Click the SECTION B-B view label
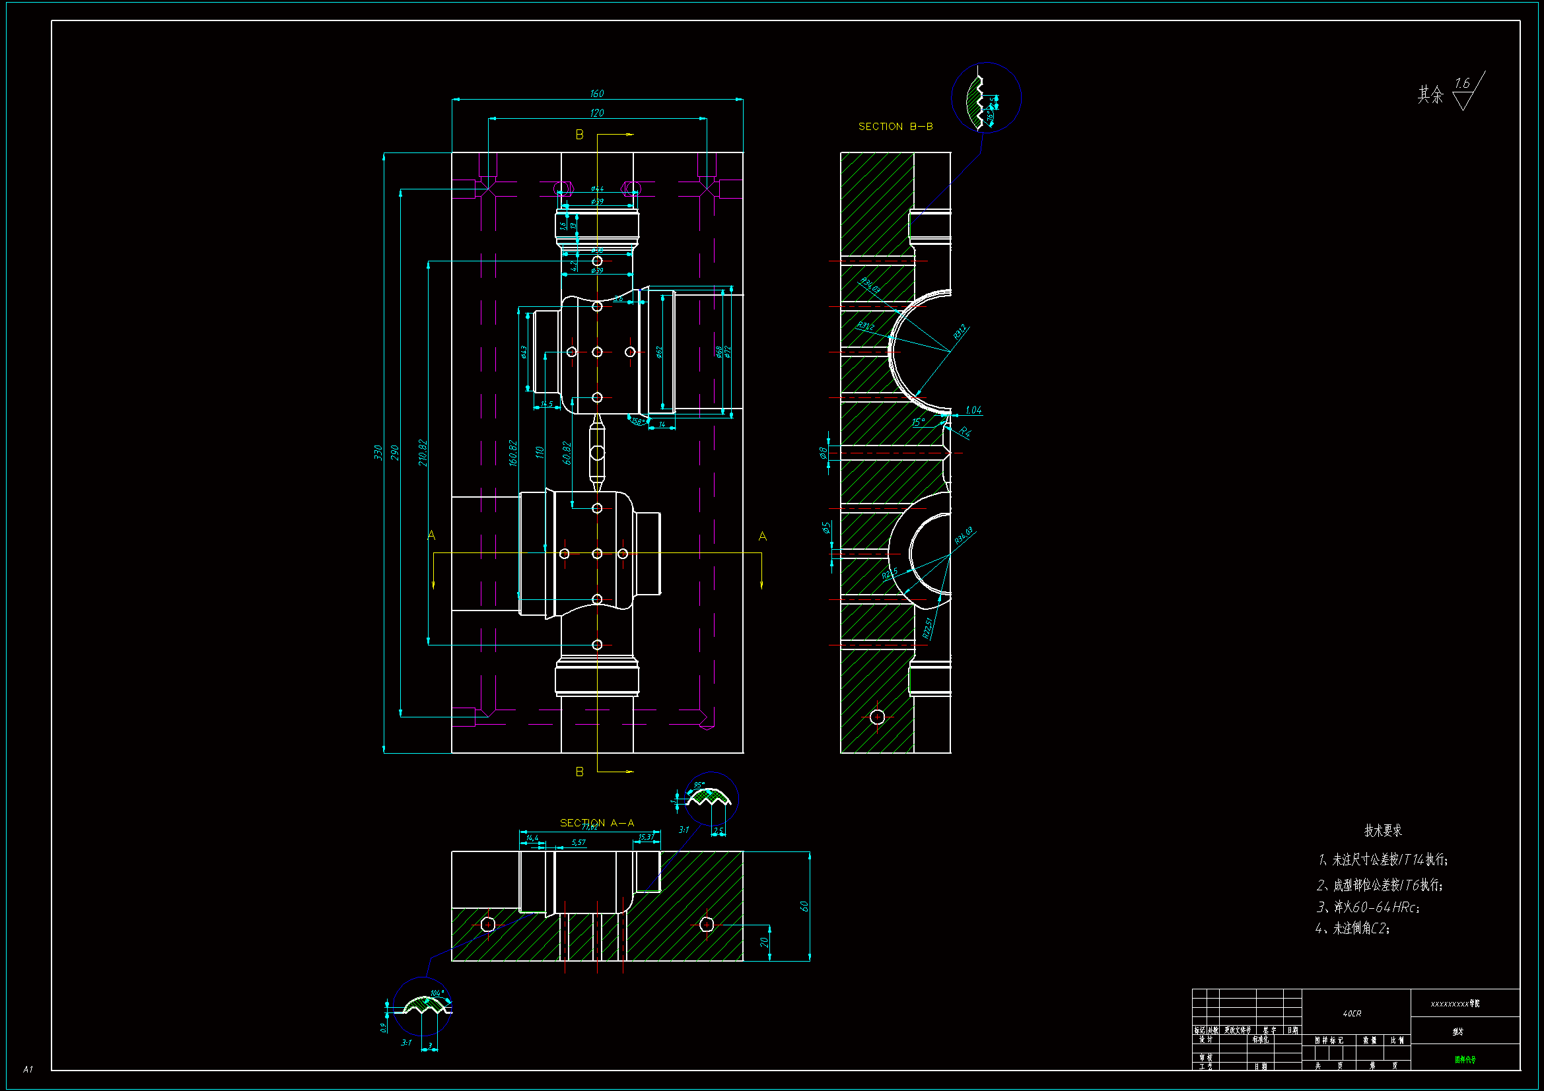The width and height of the screenshot is (1544, 1091). 895,126
